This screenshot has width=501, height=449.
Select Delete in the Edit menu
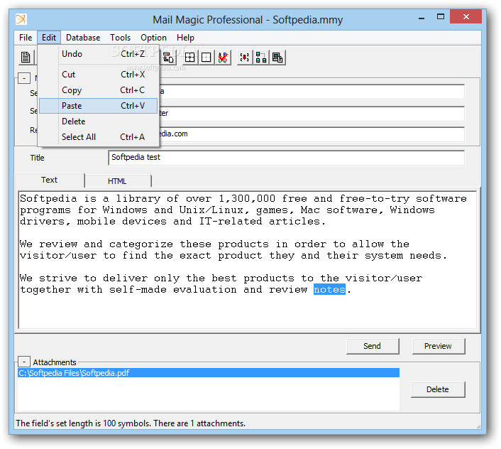pyautogui.click(x=99, y=121)
